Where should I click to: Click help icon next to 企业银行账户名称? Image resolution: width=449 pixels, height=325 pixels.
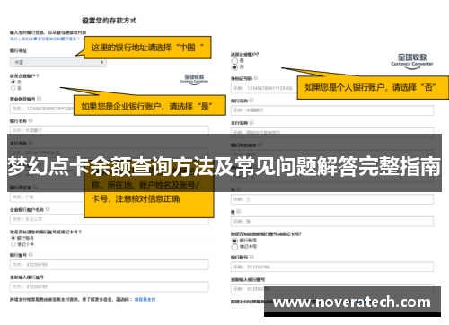(48, 209)
